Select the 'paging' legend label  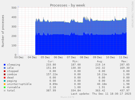(12, 81)
